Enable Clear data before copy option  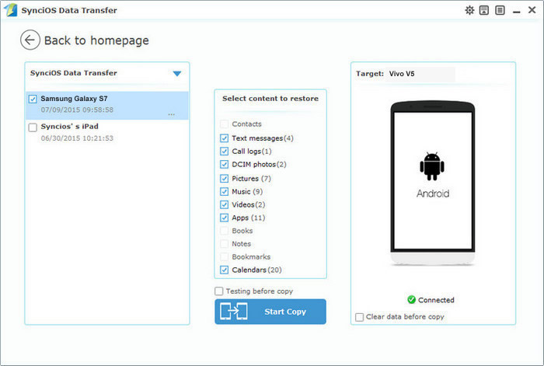pyautogui.click(x=359, y=317)
